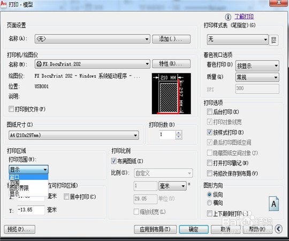
Task: Choose 窗口 from the print range list
Action: [x=28, y=177]
